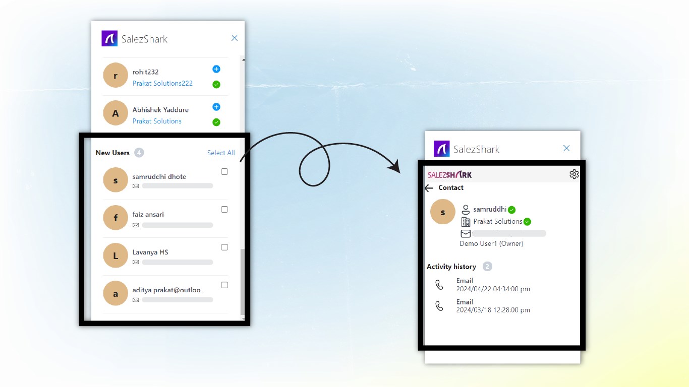The image size is (689, 387).
Task: Click the New Users heading
Action: coord(112,153)
